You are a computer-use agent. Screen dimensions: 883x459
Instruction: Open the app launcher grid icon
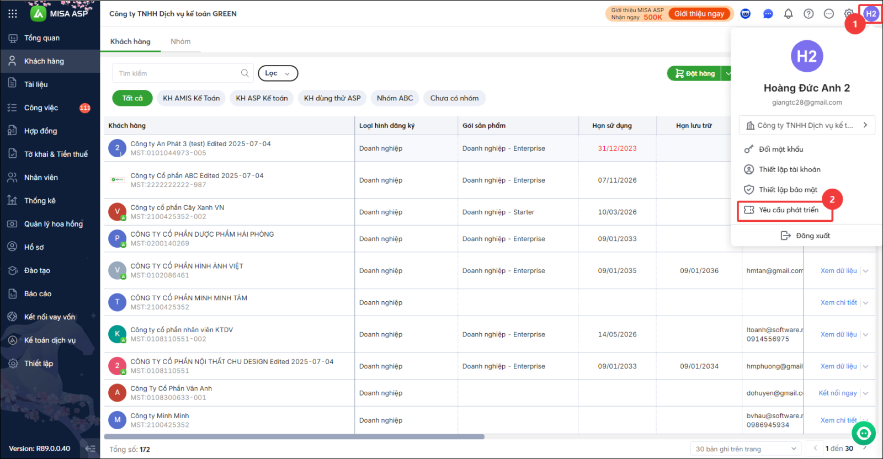(13, 14)
